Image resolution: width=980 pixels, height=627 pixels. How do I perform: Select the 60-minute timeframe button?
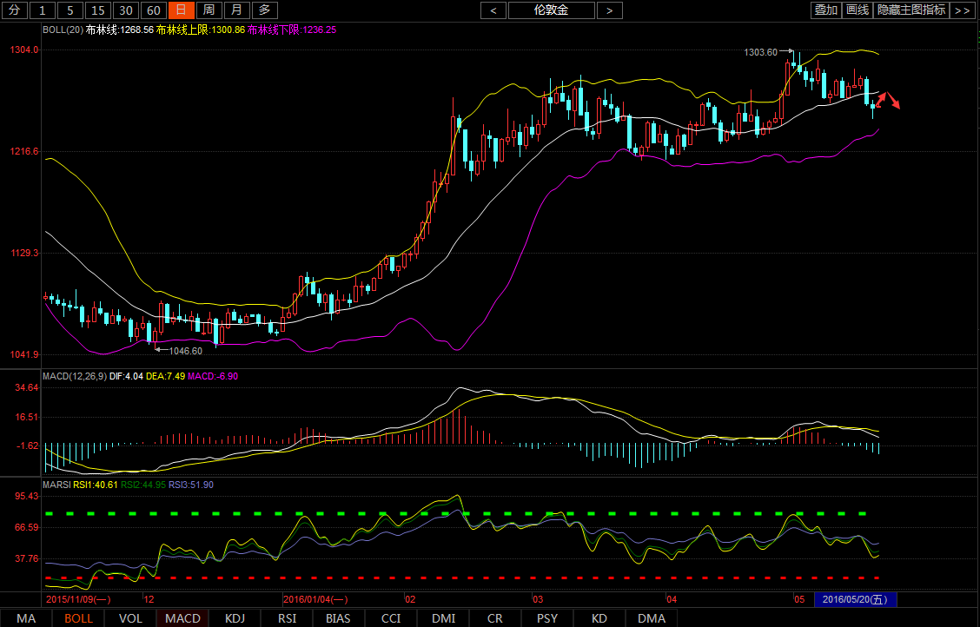[153, 10]
